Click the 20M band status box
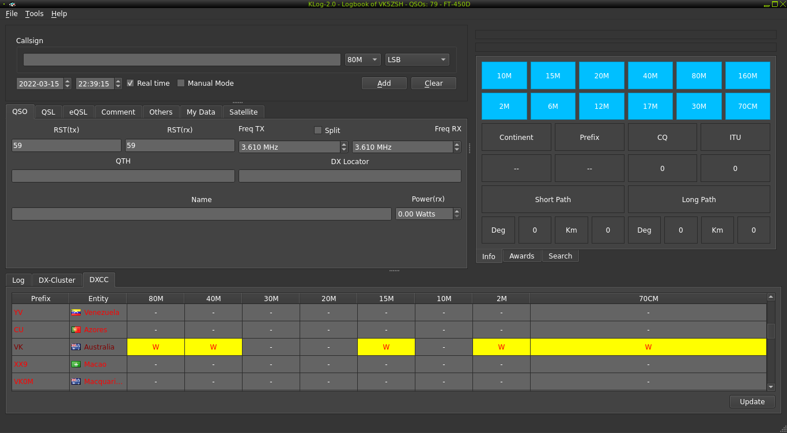787x433 pixels. click(x=601, y=75)
